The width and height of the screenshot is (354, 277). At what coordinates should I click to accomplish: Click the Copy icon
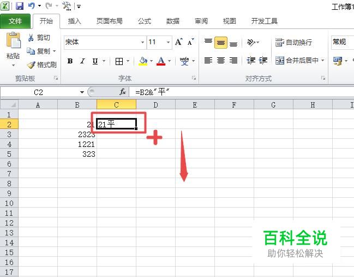click(31, 51)
